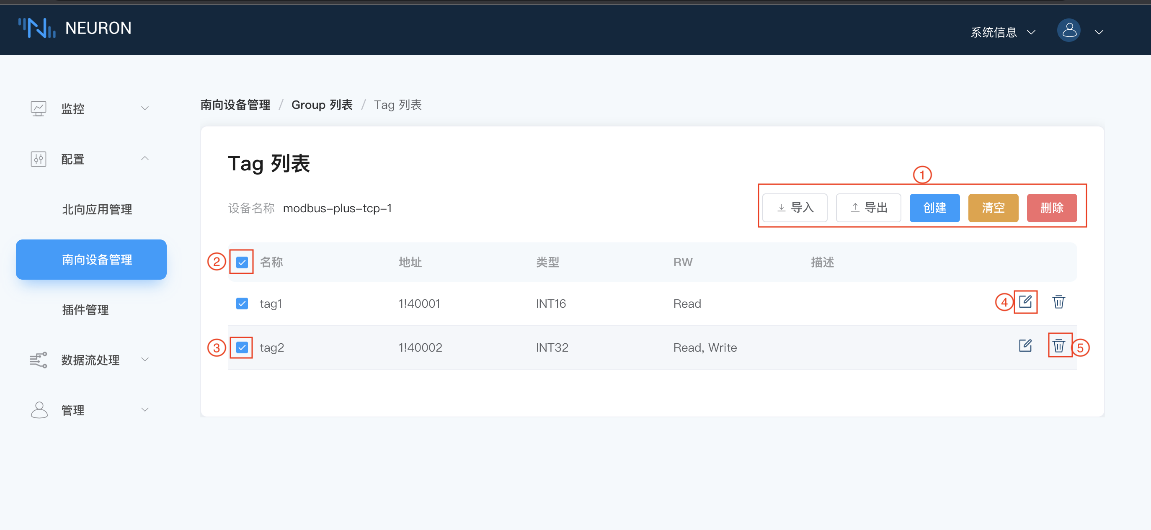
Task: Click the 导入 import button
Action: [x=795, y=208]
